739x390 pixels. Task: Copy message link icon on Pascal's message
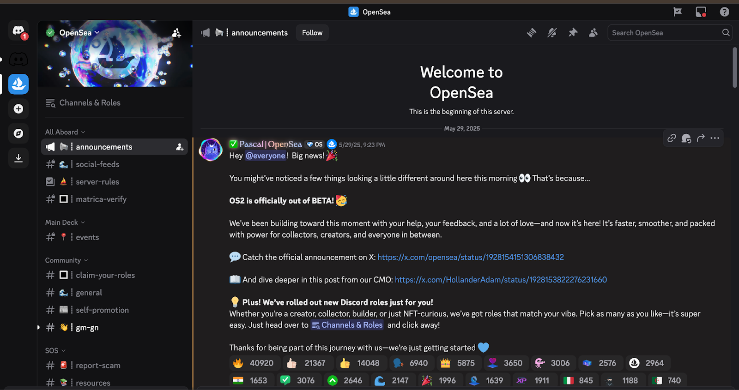pos(672,138)
